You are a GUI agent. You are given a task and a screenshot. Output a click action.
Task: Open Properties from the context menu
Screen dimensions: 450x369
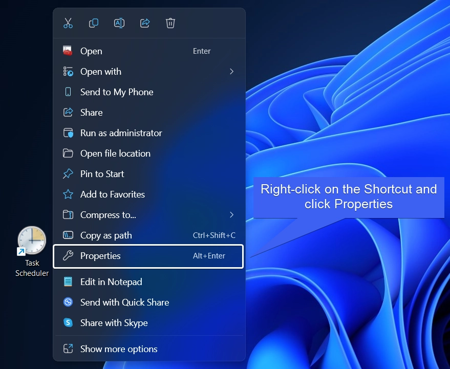click(148, 256)
